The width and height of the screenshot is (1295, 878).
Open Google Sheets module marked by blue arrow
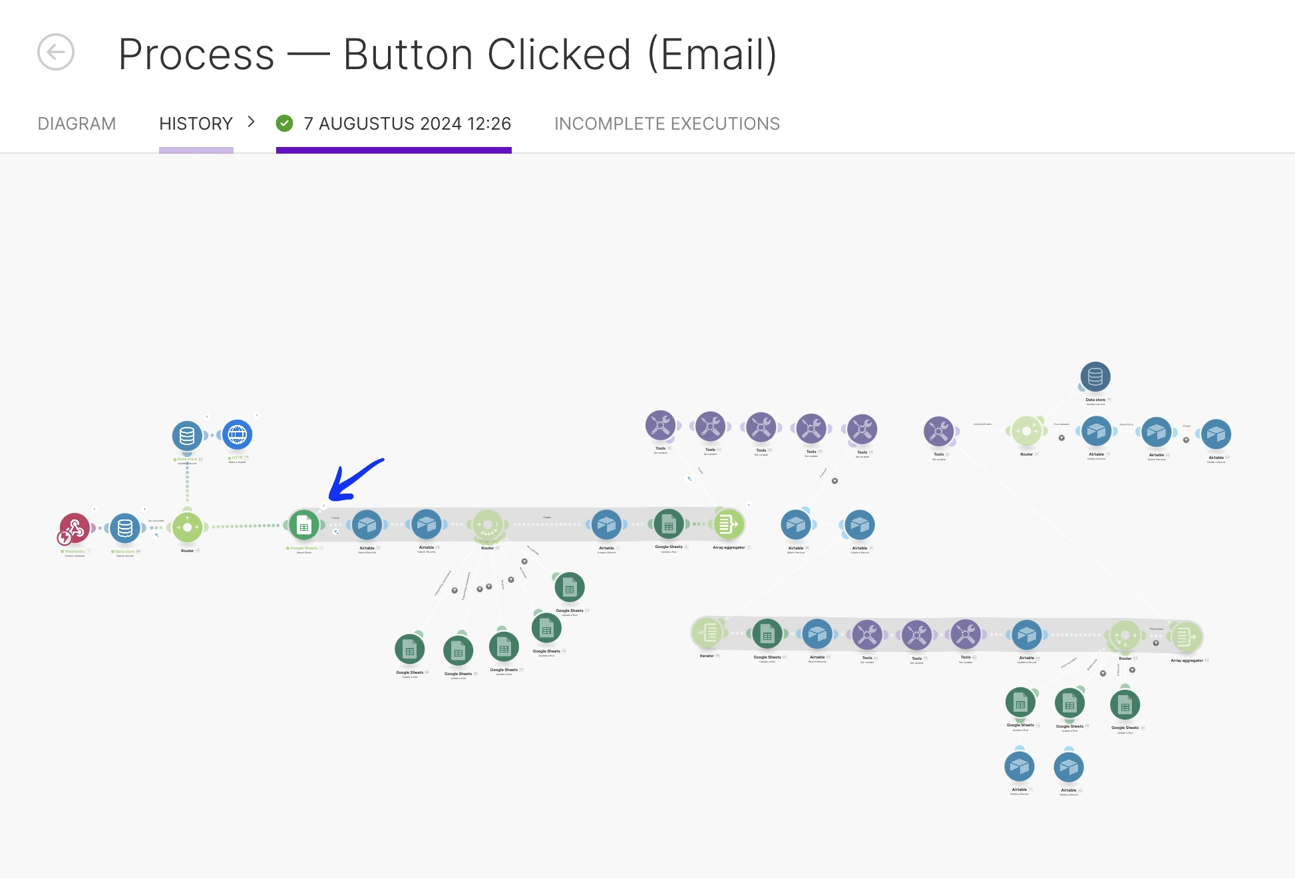tap(304, 525)
